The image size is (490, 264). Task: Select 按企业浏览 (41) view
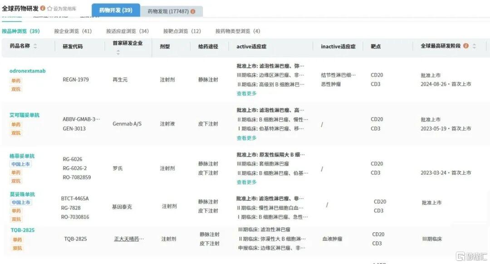pos(73,31)
